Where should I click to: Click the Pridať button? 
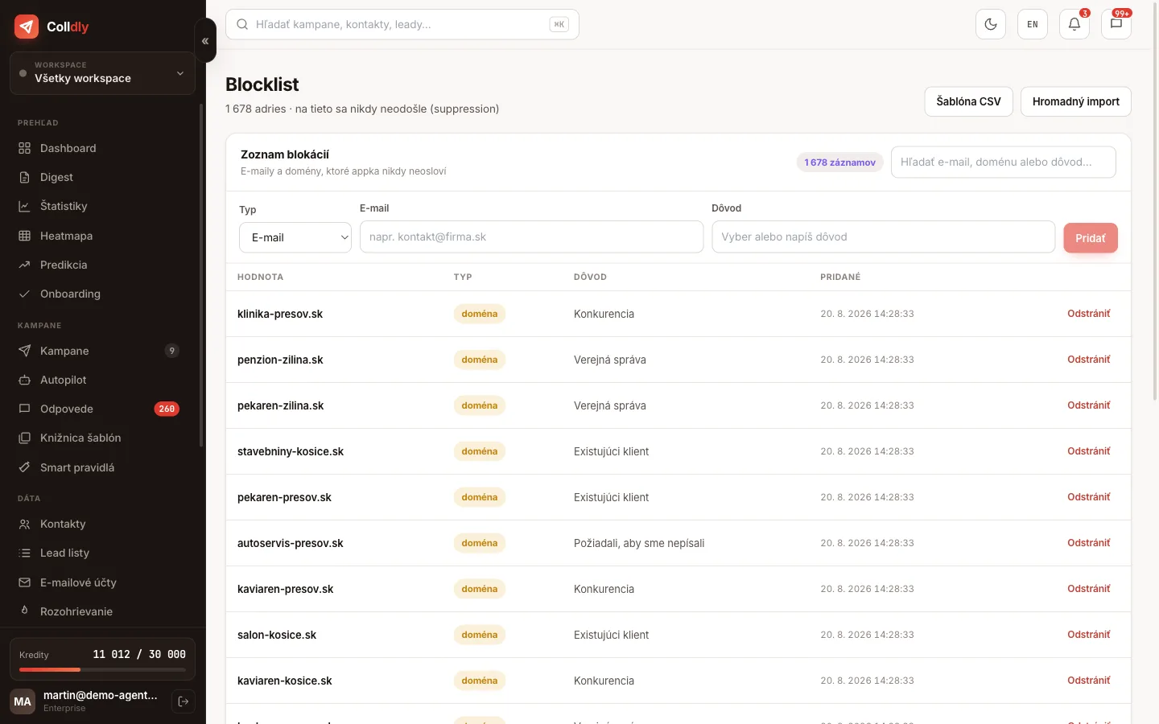point(1091,238)
